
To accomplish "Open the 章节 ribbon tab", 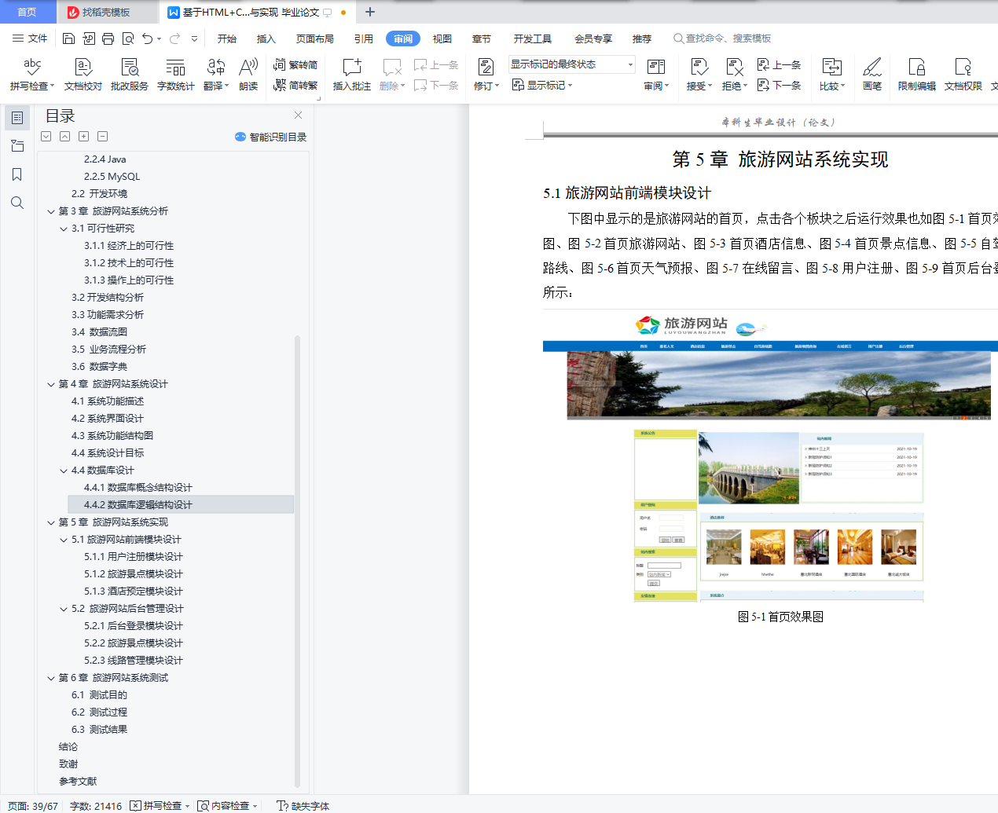I will [482, 38].
